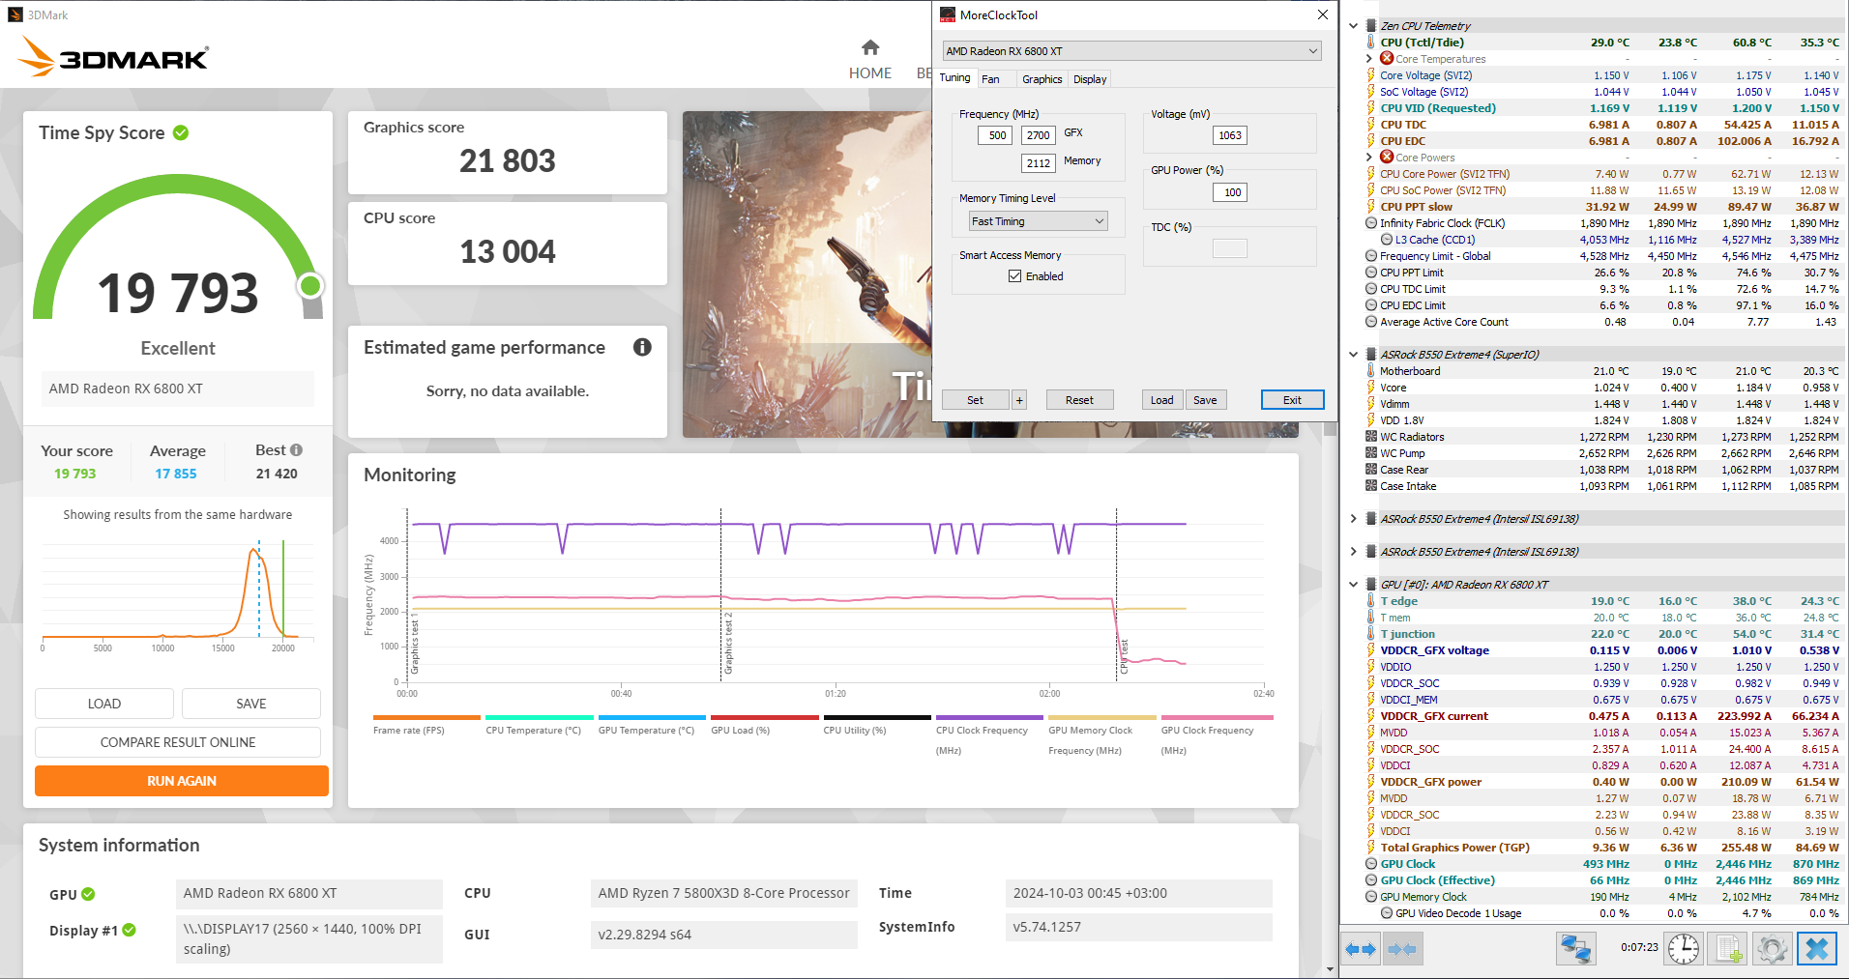Click the fan icon beside Case Rear

[x=1371, y=470]
